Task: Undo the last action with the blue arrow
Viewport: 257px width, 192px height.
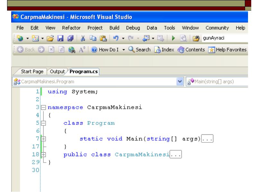Action: [116, 38]
